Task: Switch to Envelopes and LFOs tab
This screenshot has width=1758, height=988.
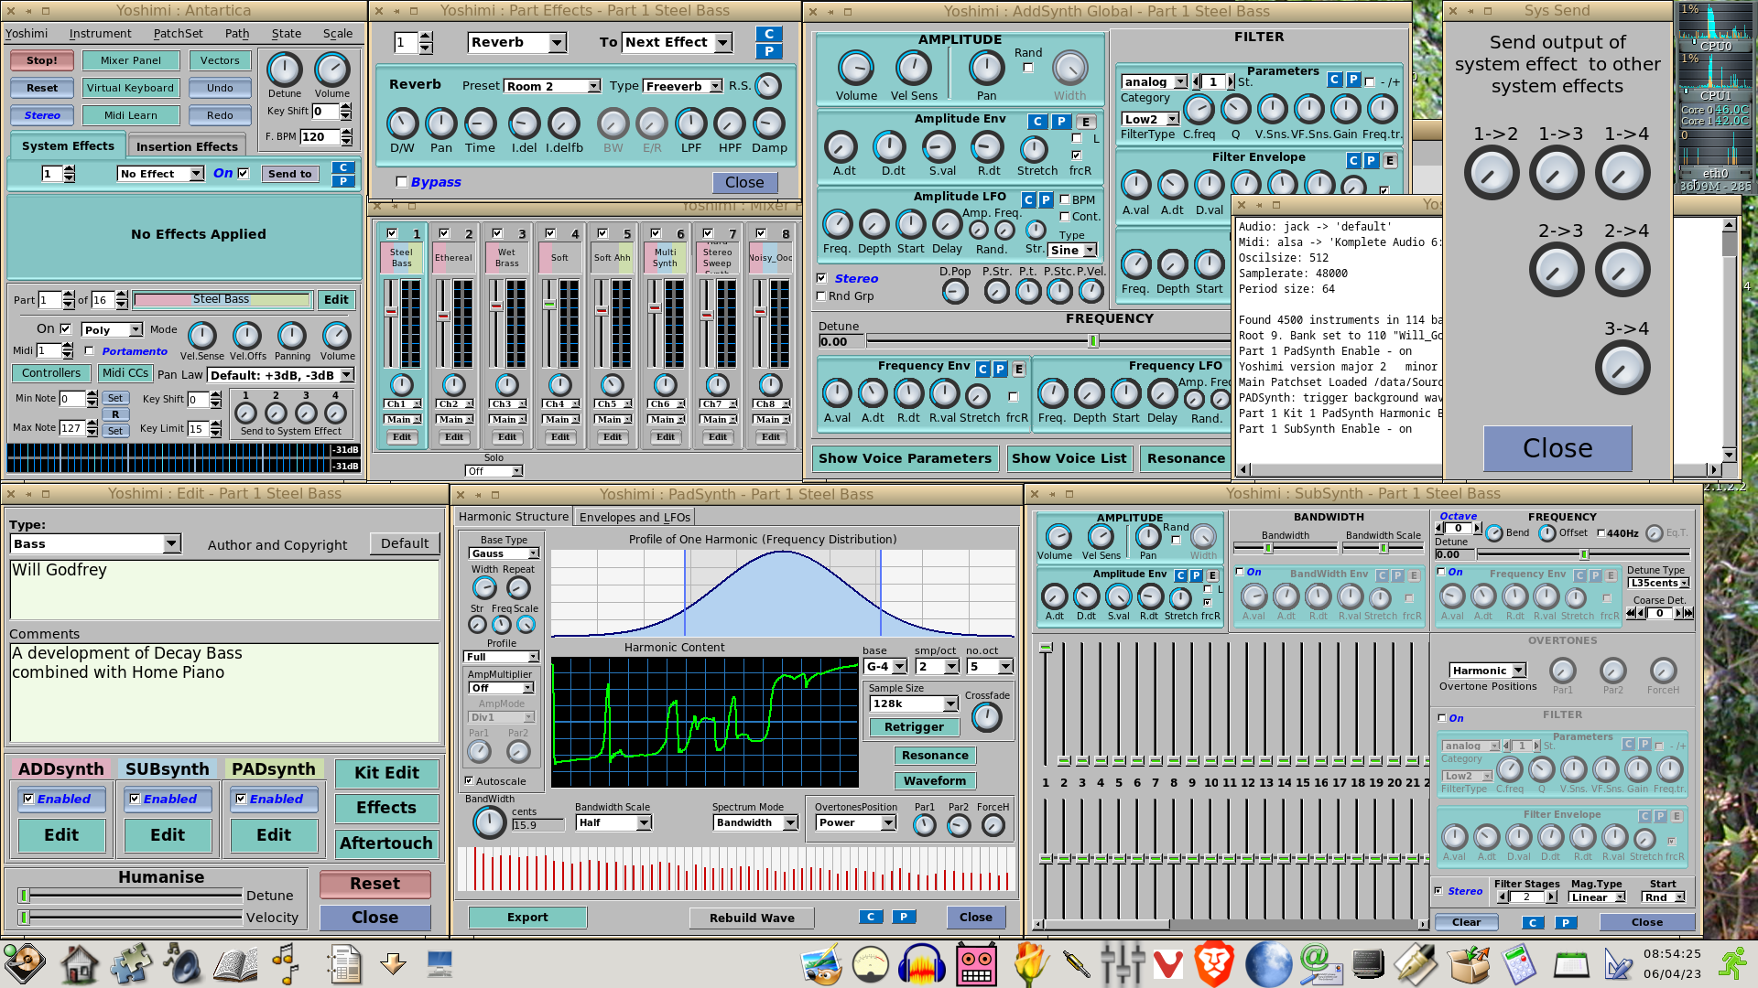Action: tap(635, 517)
